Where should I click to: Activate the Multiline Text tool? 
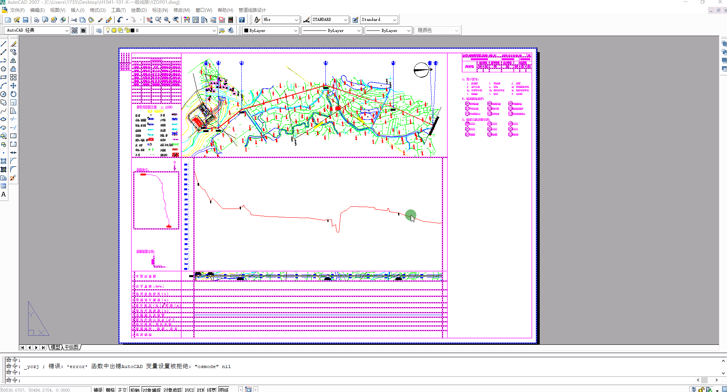3,194
